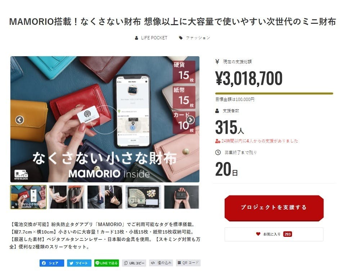
Task: Advance the carousel with the right arrow
Action: pyautogui.click(x=190, y=120)
